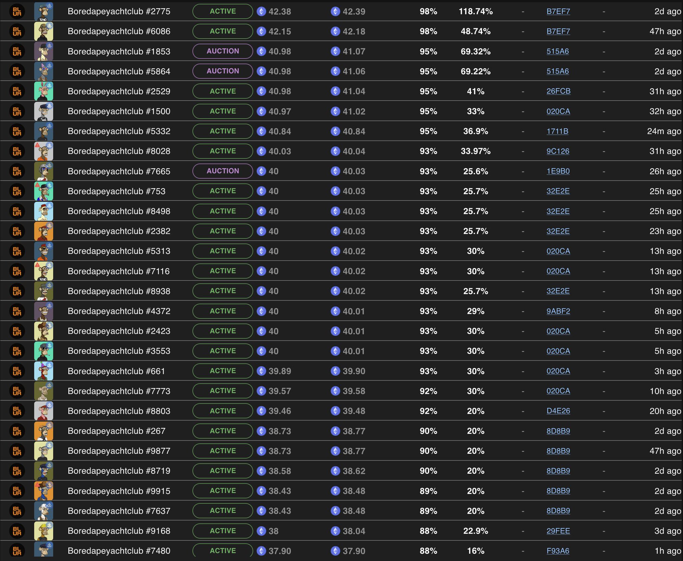Click the Blur logo in the #5332 row
683x561 pixels.
coord(17,131)
